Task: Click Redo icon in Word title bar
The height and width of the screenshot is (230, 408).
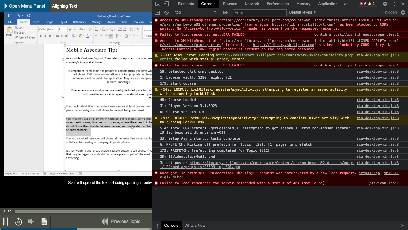Action: (x=29, y=16)
